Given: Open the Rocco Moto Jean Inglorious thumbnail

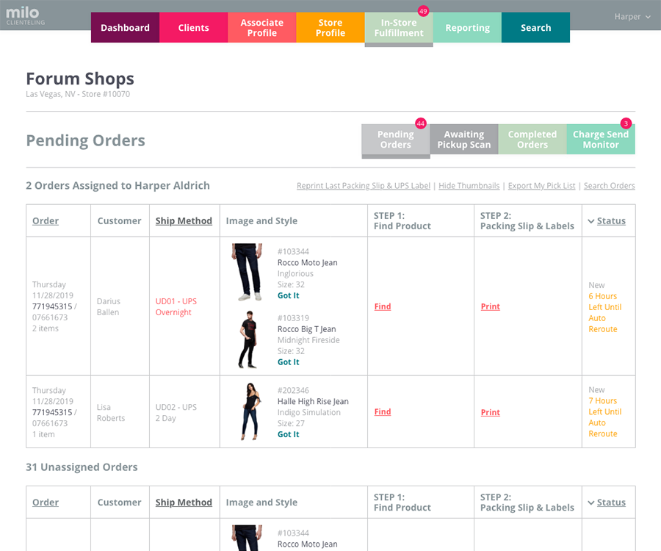Looking at the screenshot, I should 247,272.
